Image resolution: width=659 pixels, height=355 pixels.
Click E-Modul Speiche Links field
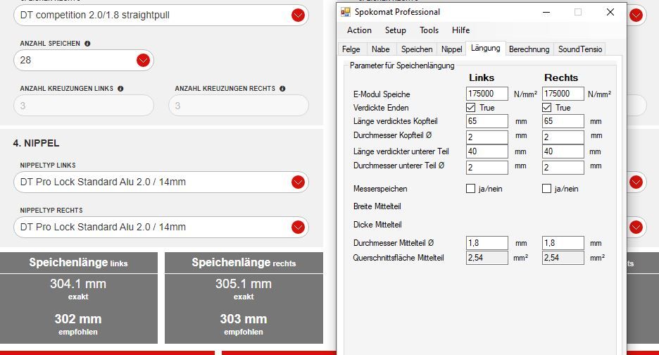pyautogui.click(x=487, y=94)
